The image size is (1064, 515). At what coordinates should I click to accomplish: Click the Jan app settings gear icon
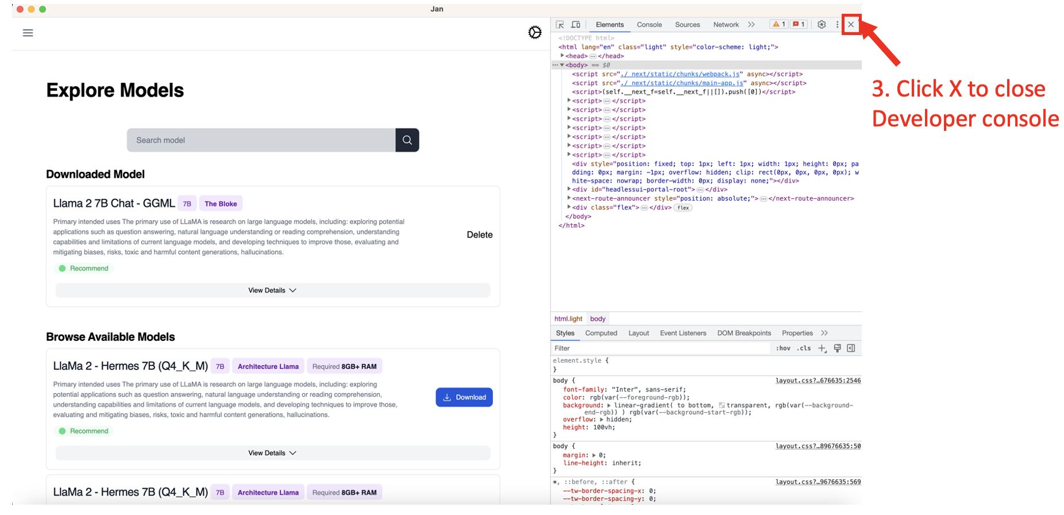tap(534, 33)
